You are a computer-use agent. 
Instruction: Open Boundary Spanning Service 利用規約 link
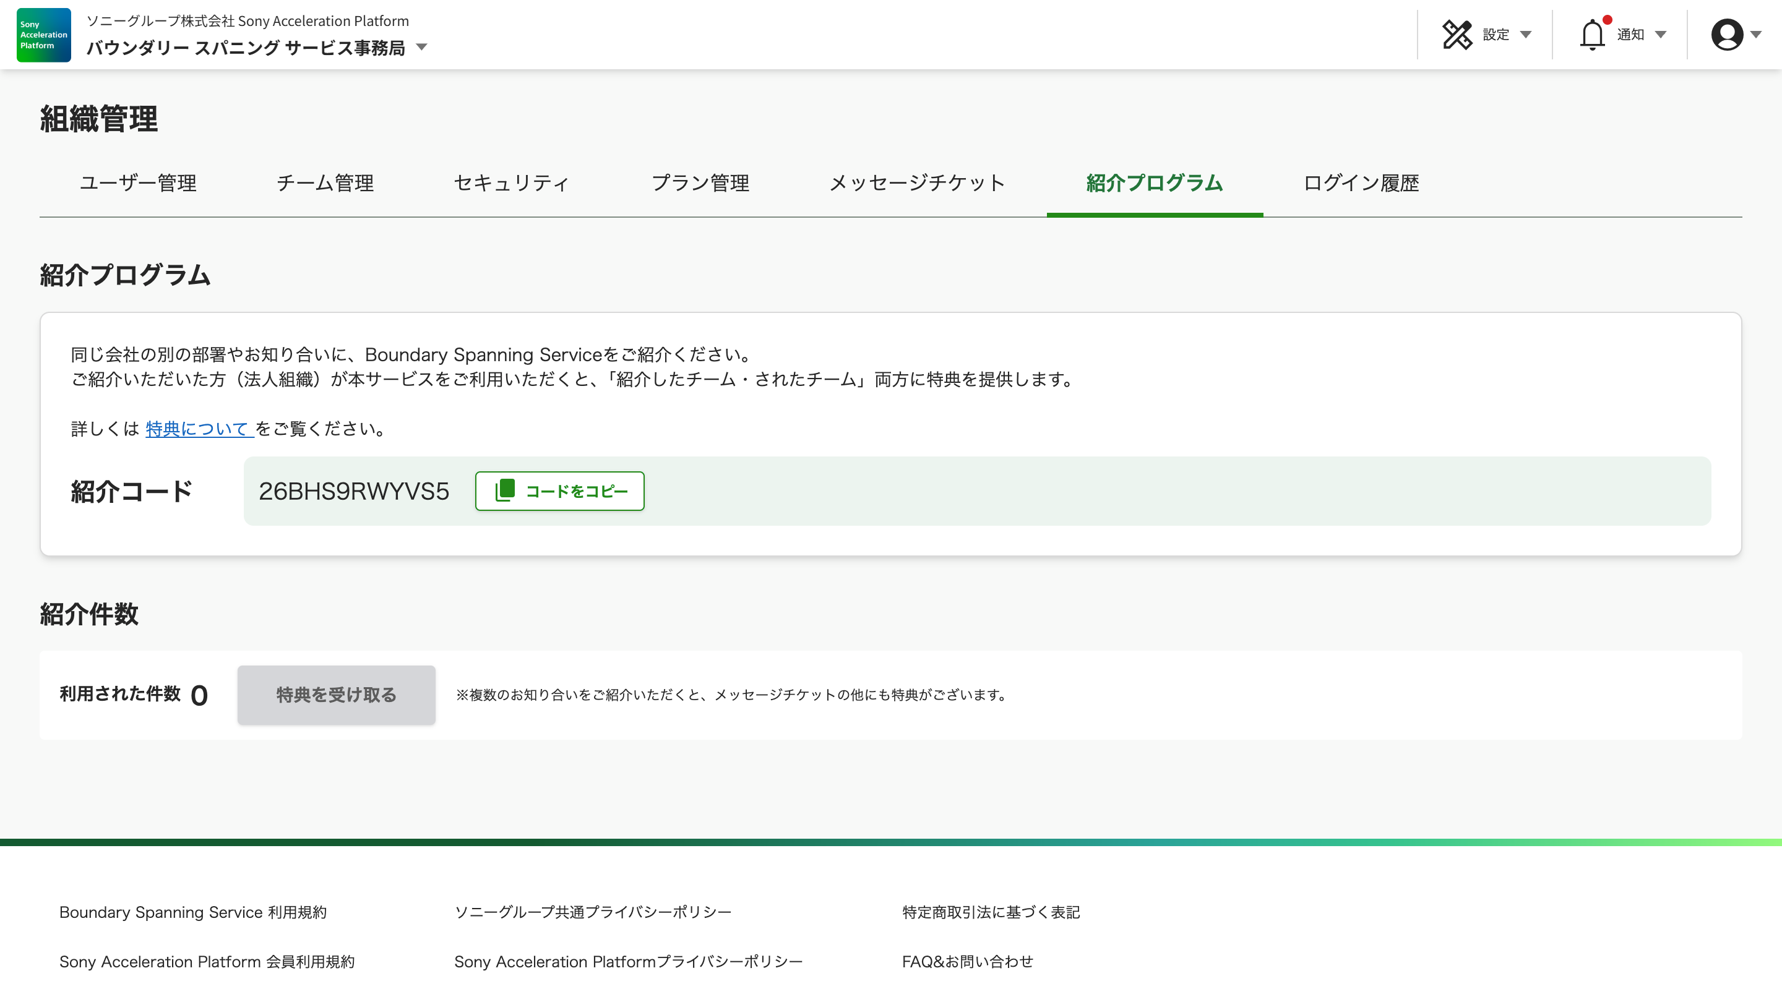coord(192,912)
